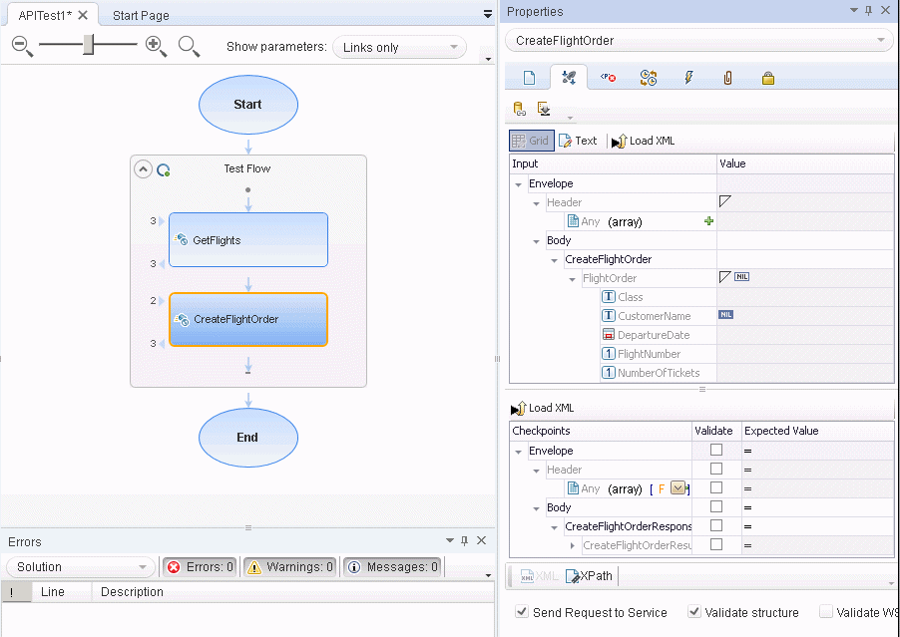Open the Security settings tab (padlock icon)

[x=767, y=78]
